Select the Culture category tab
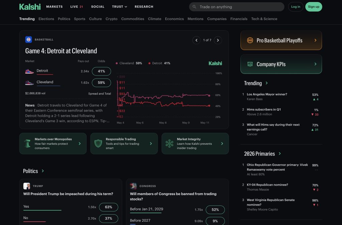Image resolution: width=342 pixels, height=225 pixels. (95, 19)
